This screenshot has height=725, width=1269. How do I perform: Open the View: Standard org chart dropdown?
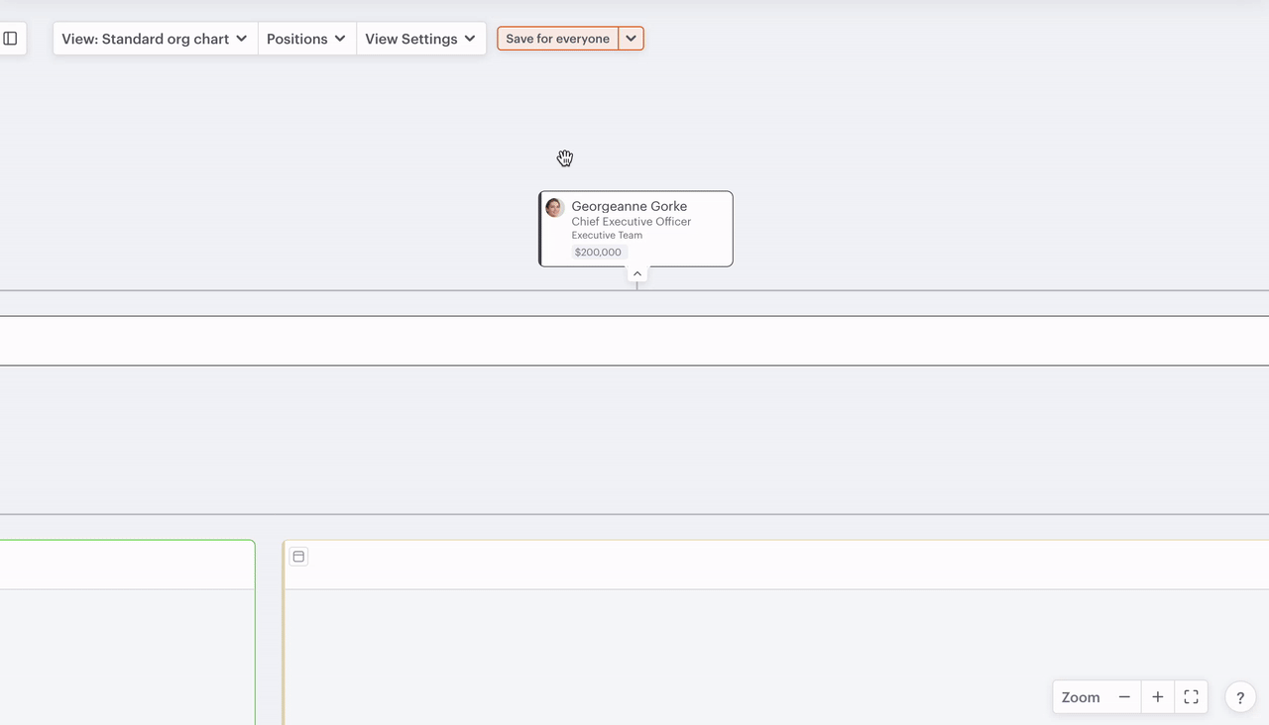point(155,39)
